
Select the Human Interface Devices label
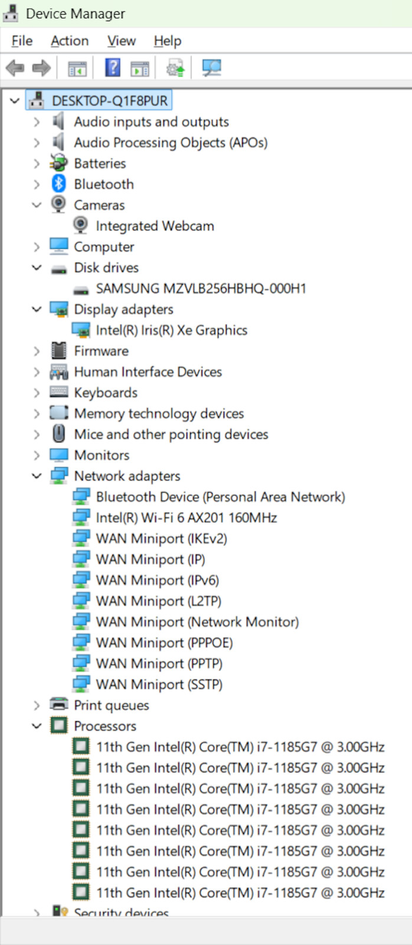148,372
